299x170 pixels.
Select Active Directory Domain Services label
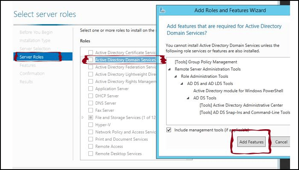126,60
